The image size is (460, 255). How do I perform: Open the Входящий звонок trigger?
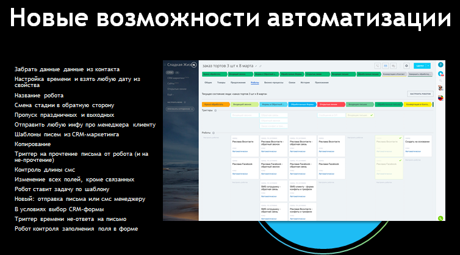245,116
